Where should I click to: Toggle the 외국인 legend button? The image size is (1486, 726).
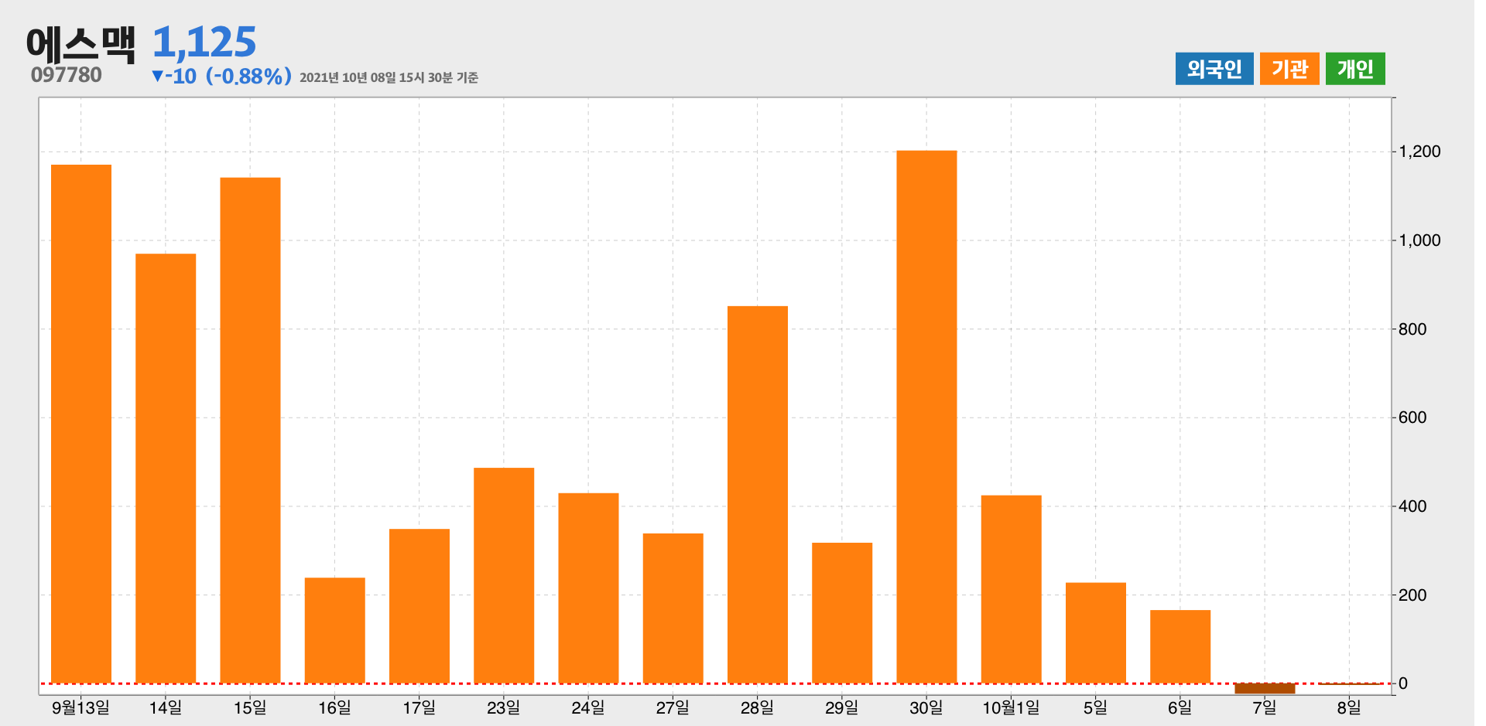pyautogui.click(x=1214, y=69)
